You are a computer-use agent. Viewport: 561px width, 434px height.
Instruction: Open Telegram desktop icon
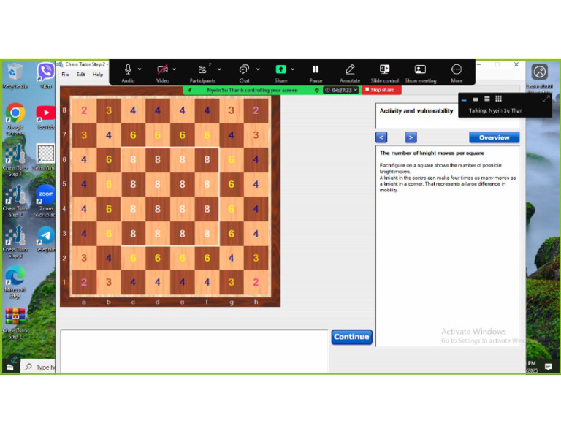(x=46, y=240)
